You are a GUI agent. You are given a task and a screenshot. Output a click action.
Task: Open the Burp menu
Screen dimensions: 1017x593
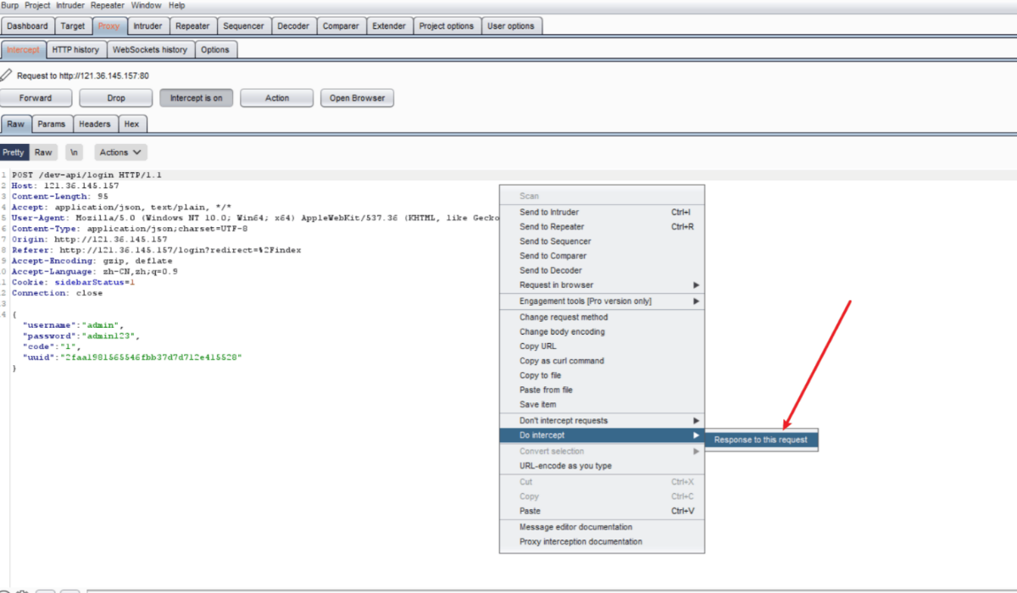tap(10, 6)
